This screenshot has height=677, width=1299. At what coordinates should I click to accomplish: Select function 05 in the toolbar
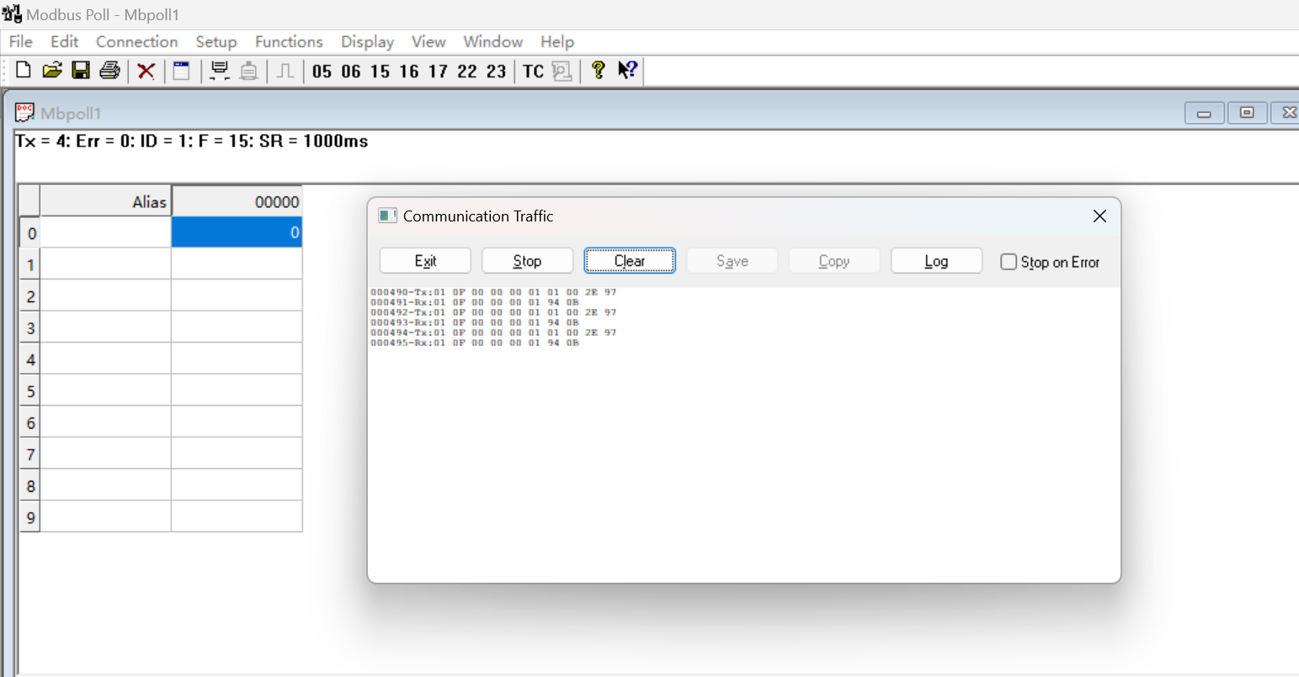point(322,72)
